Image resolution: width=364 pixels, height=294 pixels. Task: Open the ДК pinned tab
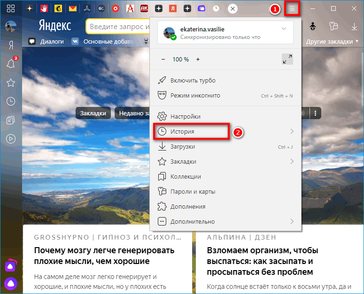144,8
